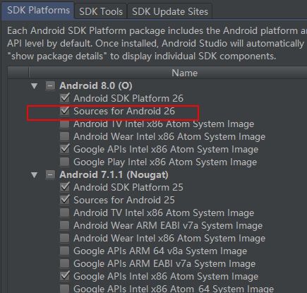Uncheck Sources for Android 25

pyautogui.click(x=64, y=200)
